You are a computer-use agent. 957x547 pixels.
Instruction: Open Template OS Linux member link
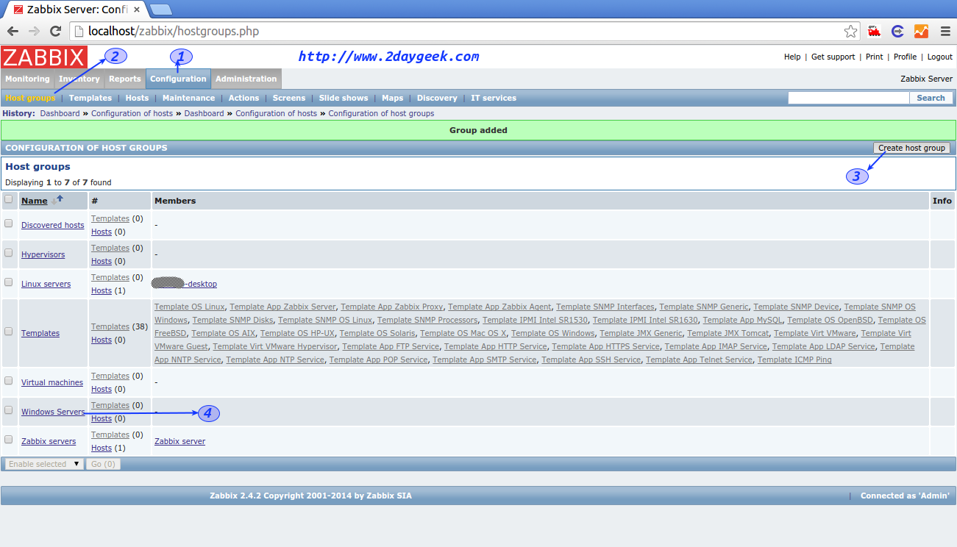190,307
